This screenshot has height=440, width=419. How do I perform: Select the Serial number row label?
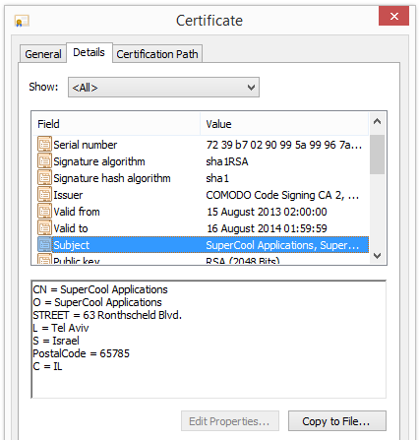coord(86,145)
